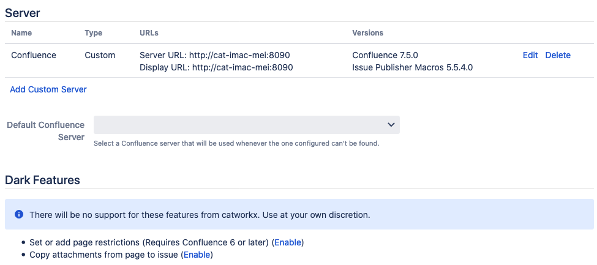Click Add Custom Server link
The image size is (597, 265).
point(48,89)
